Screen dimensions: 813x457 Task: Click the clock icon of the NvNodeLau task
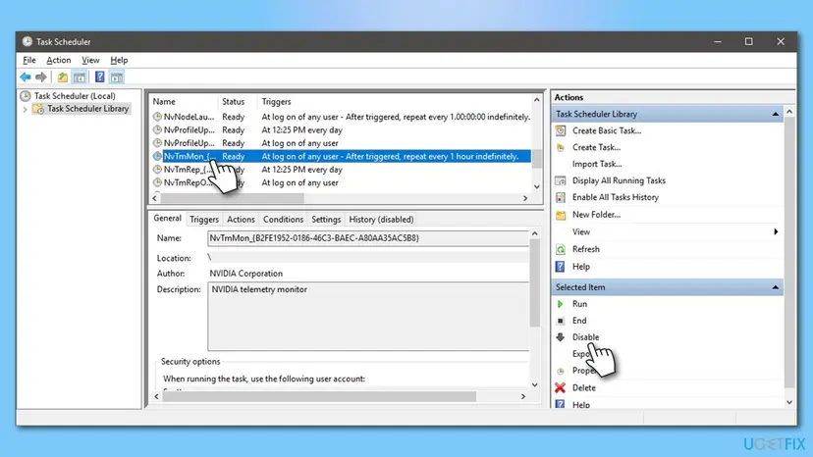coord(157,117)
